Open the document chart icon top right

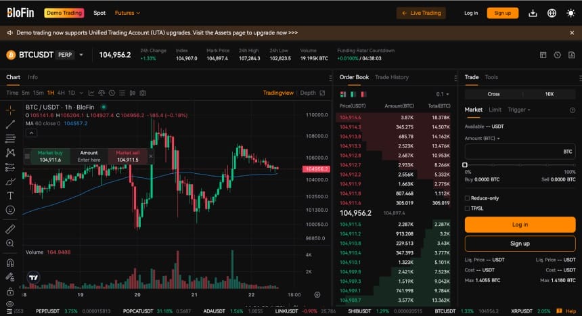(x=572, y=55)
